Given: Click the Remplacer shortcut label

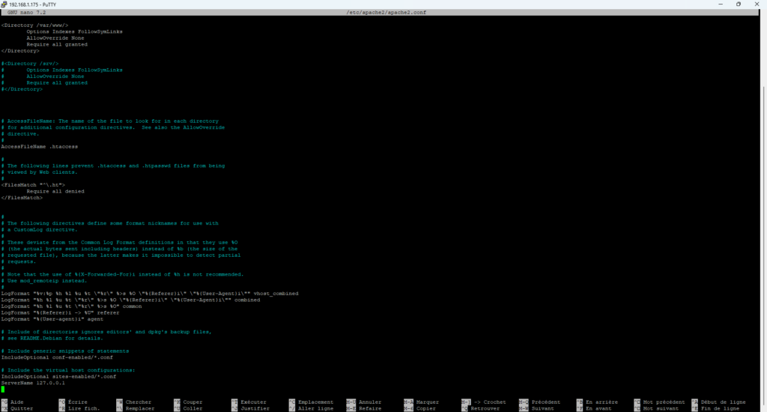Looking at the screenshot, I should (x=140, y=408).
